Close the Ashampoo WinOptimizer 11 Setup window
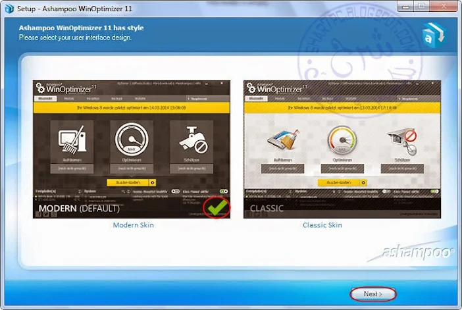Screen dimensions: 462x310 444,6
